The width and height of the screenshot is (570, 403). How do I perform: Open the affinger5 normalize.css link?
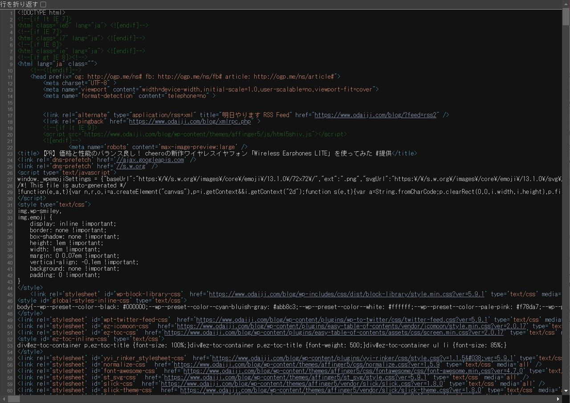tap(308, 364)
